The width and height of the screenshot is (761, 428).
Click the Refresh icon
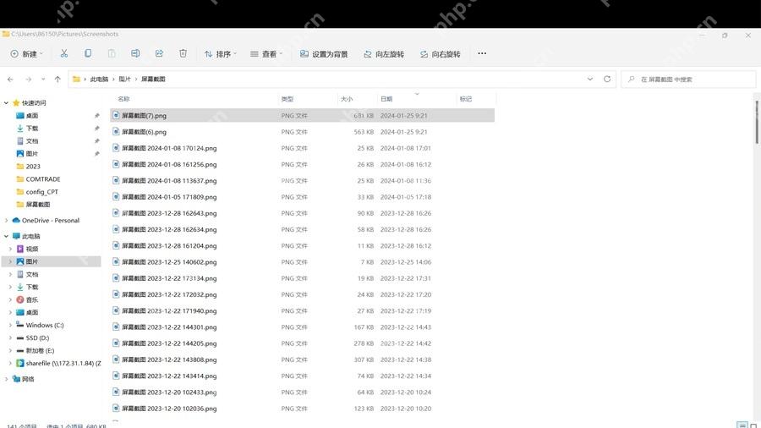(x=607, y=80)
